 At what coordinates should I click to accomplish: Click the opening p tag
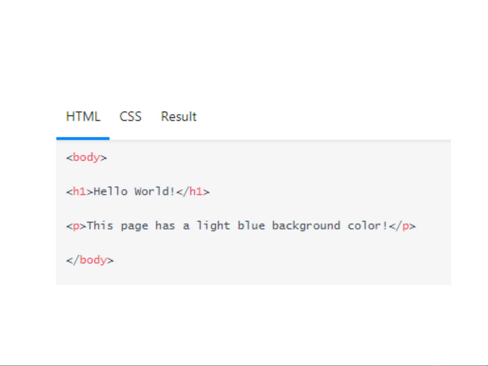(x=76, y=226)
